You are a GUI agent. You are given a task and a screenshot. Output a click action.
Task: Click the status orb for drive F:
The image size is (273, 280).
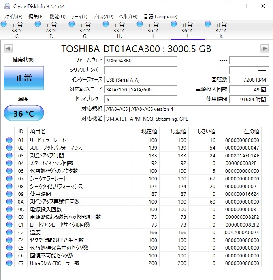(38, 25)
